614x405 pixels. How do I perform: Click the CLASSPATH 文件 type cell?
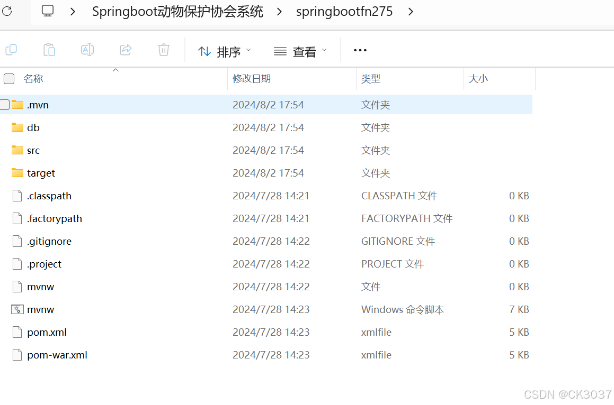(399, 196)
